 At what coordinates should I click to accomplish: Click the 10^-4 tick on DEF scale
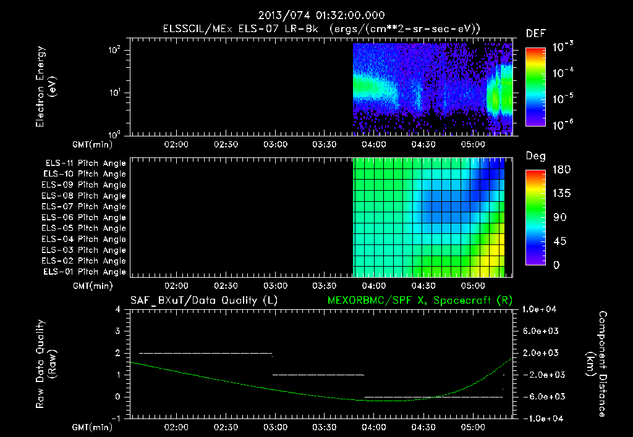[563, 73]
